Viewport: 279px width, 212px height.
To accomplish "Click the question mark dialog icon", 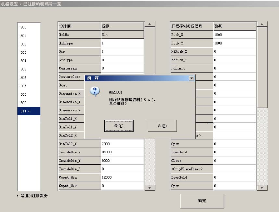I will click(95, 91).
